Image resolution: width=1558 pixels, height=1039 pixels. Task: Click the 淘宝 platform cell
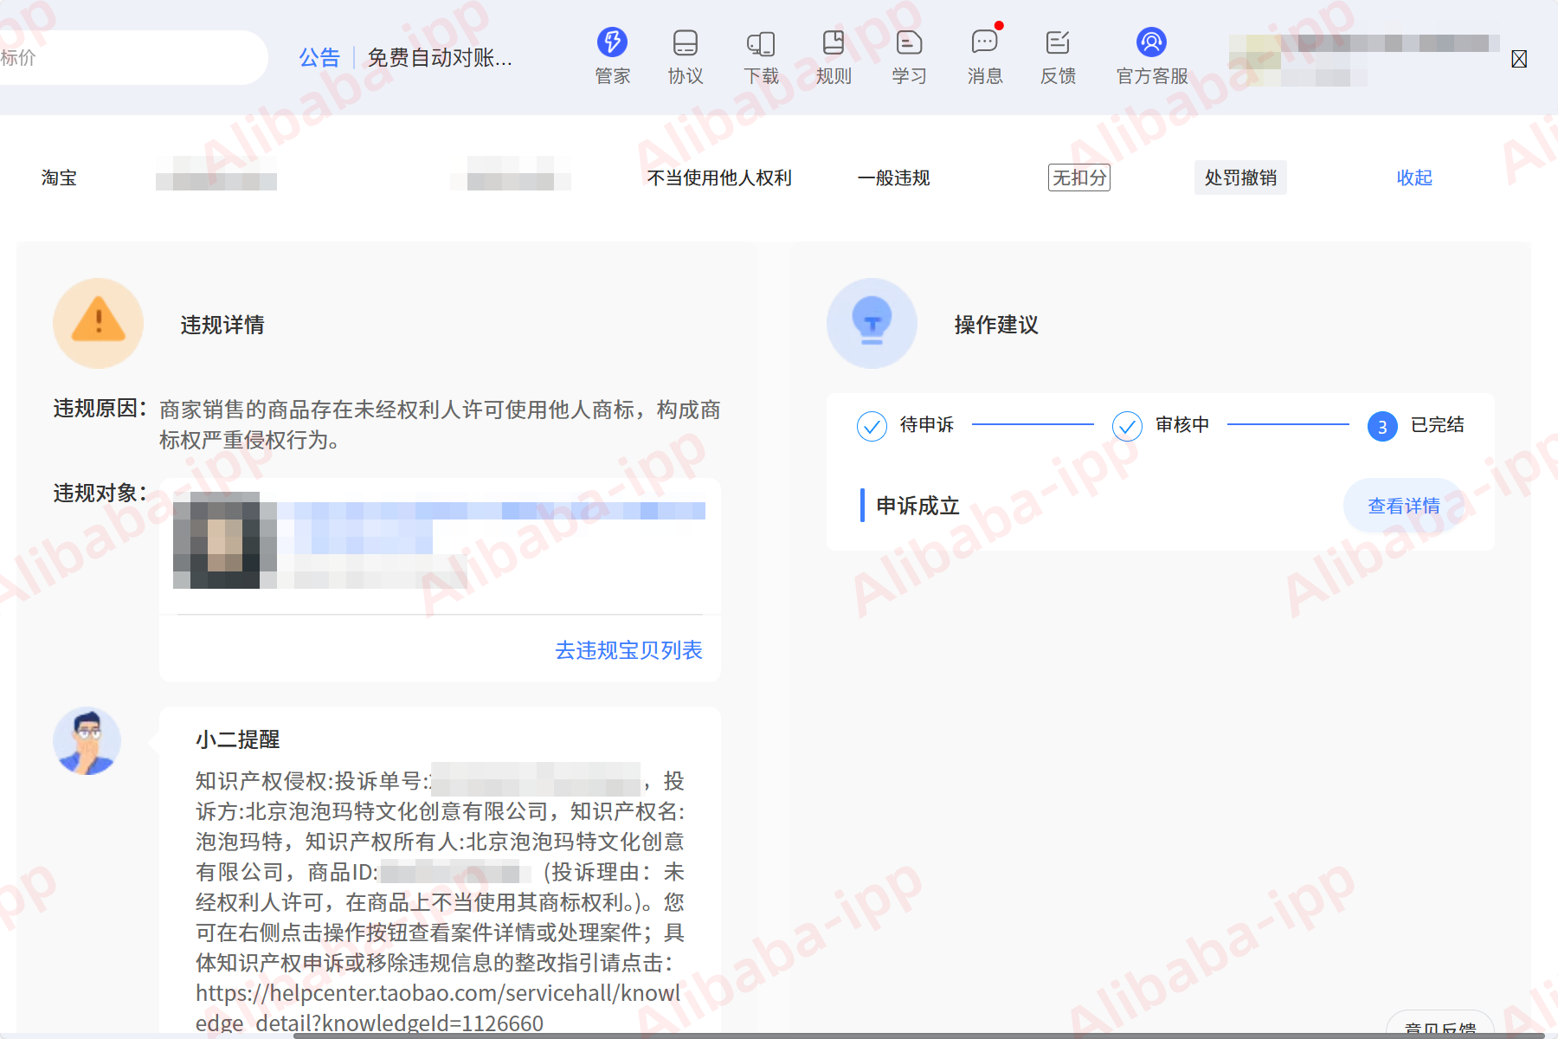[x=59, y=177]
